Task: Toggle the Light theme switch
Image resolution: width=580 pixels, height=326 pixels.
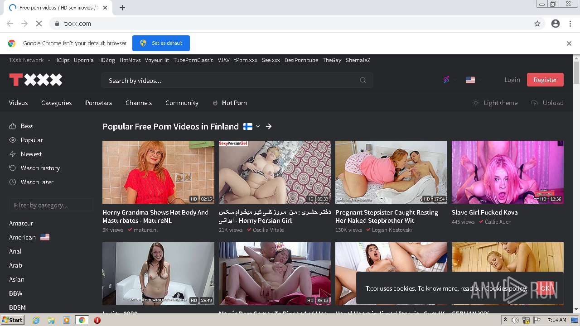Action: click(x=495, y=103)
